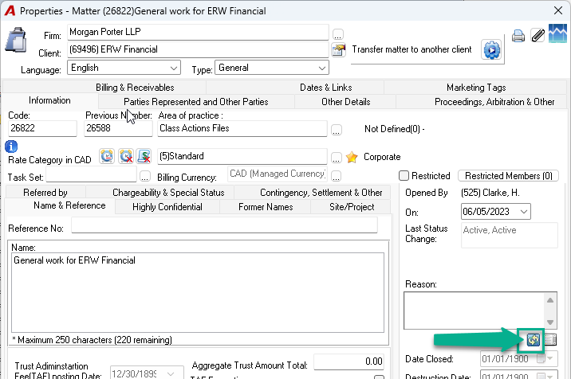Viewport: 571px width, 379px height.
Task: Click the clock icon with red X
Action: pyautogui.click(x=126, y=156)
